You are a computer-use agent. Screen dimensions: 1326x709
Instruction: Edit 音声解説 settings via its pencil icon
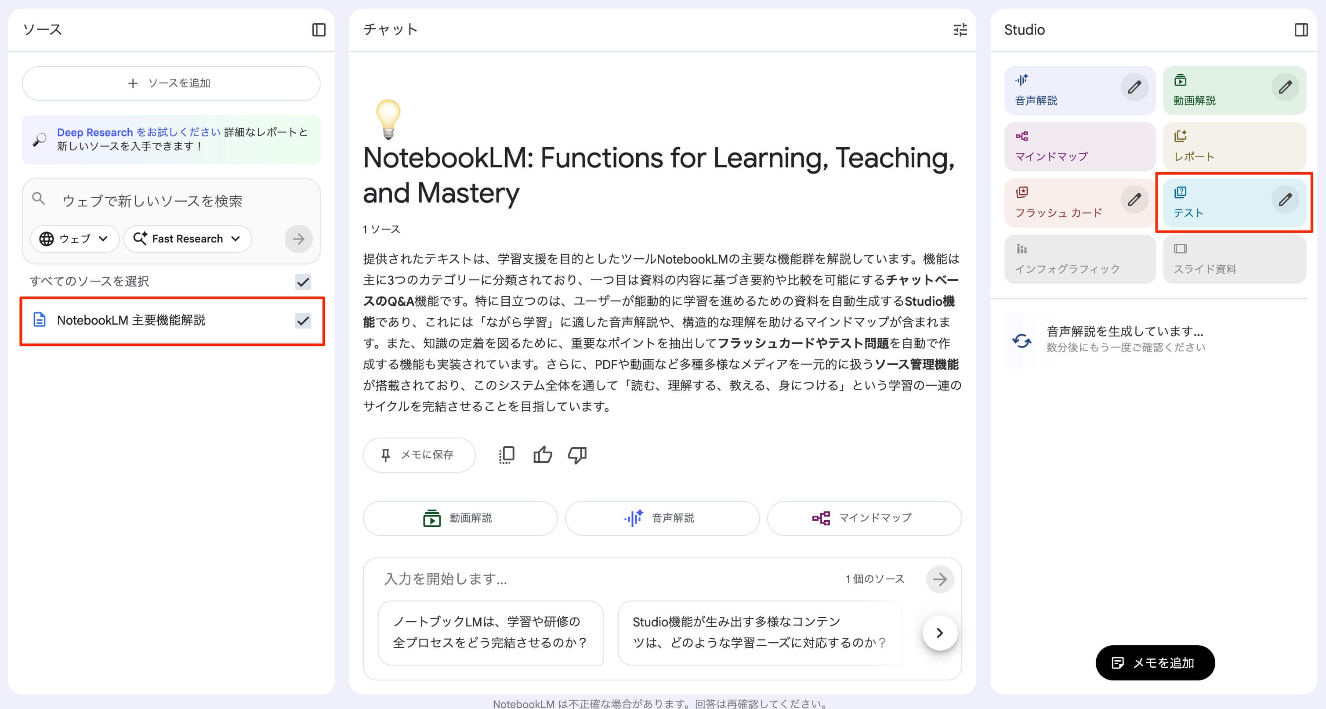point(1134,87)
